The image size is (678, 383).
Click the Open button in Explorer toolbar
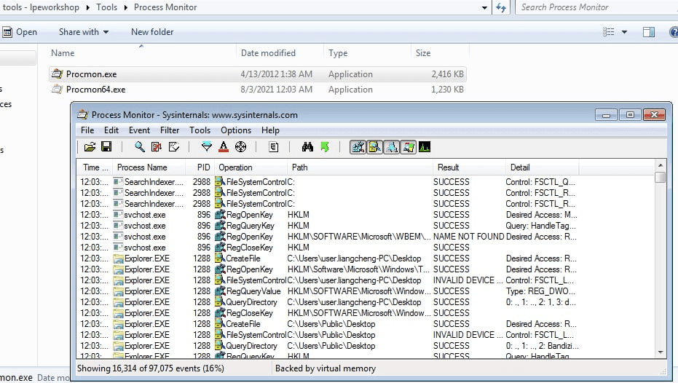[20, 32]
